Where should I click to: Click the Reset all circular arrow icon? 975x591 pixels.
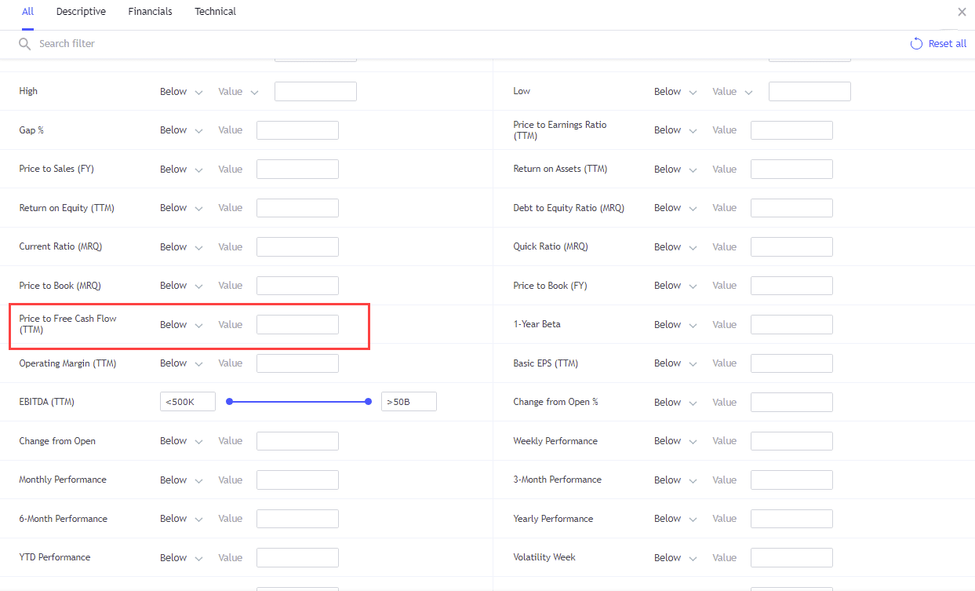(915, 44)
